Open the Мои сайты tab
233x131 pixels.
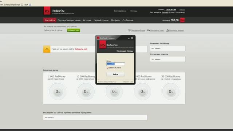50,20
